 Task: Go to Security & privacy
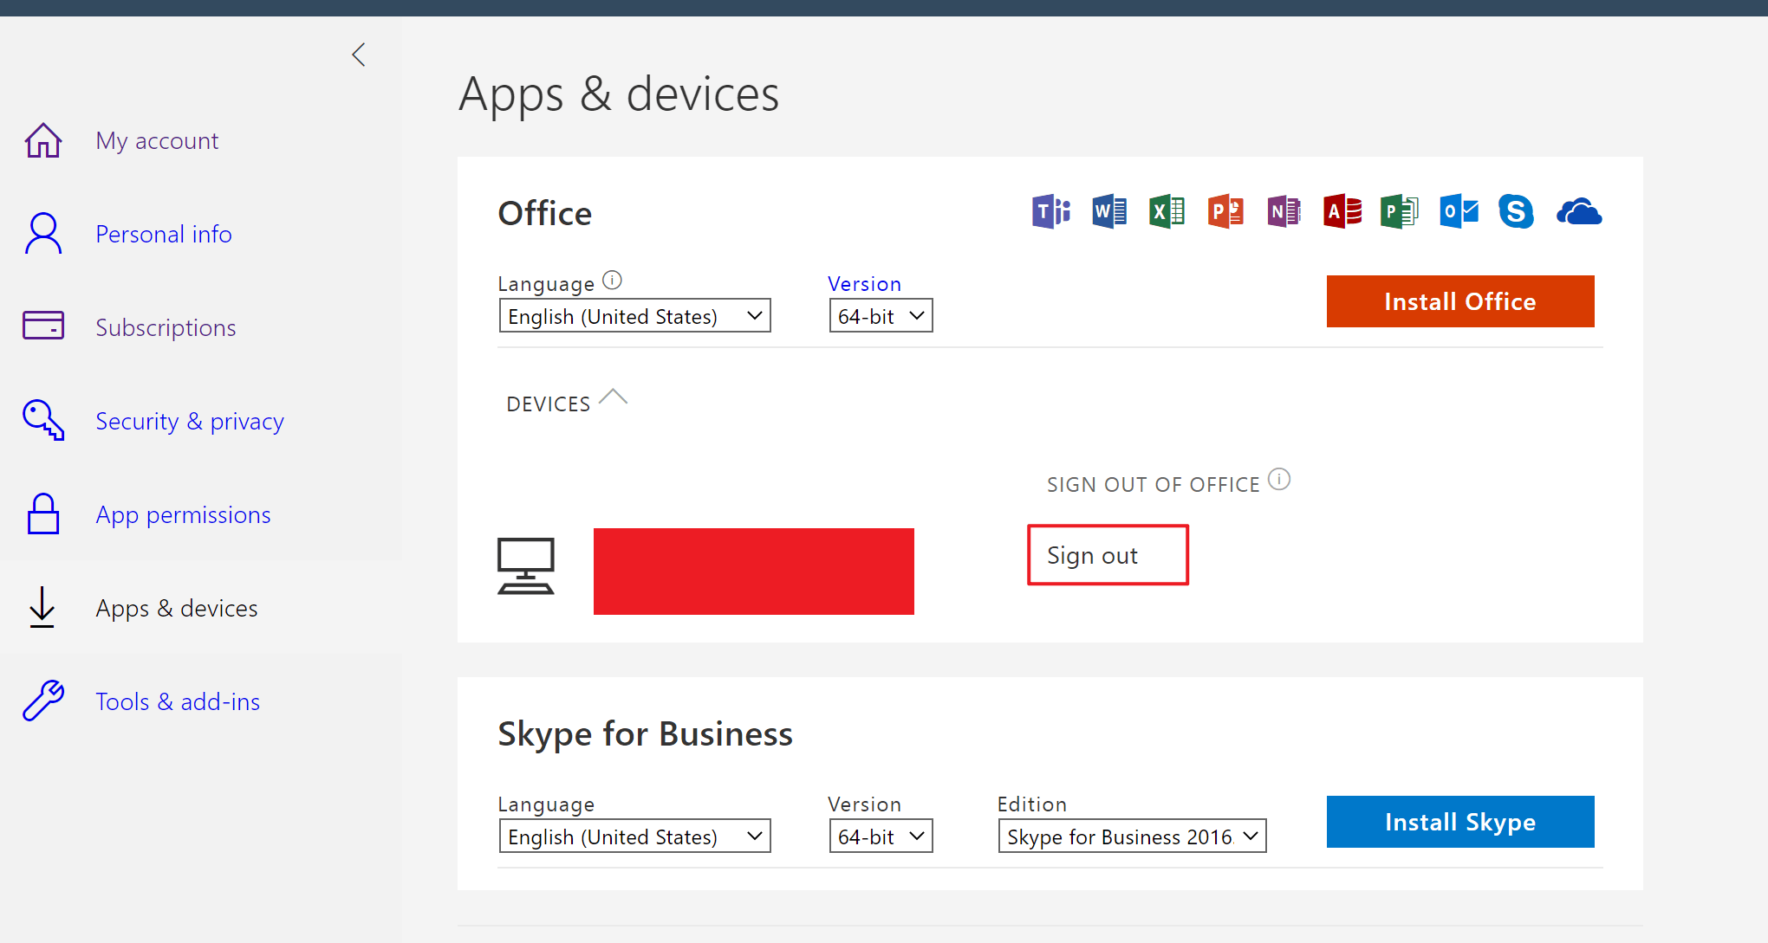pyautogui.click(x=189, y=421)
